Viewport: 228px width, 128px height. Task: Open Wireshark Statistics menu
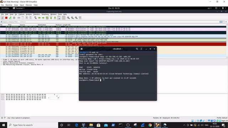pyautogui.click(x=36, y=14)
